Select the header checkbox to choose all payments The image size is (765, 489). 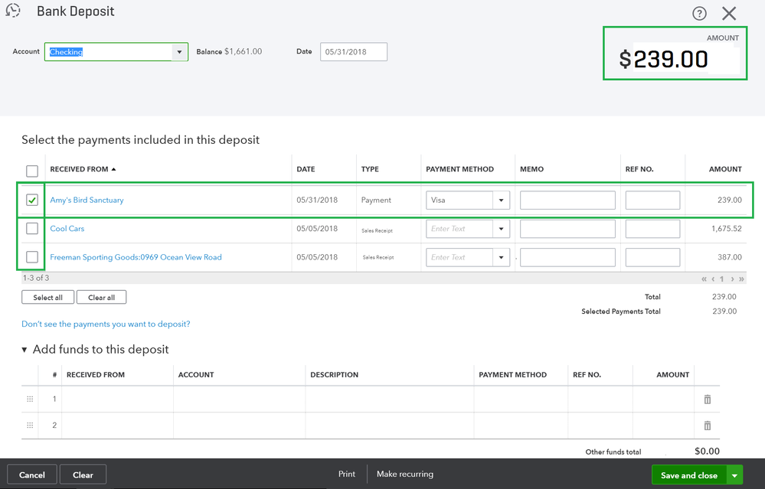tap(32, 170)
